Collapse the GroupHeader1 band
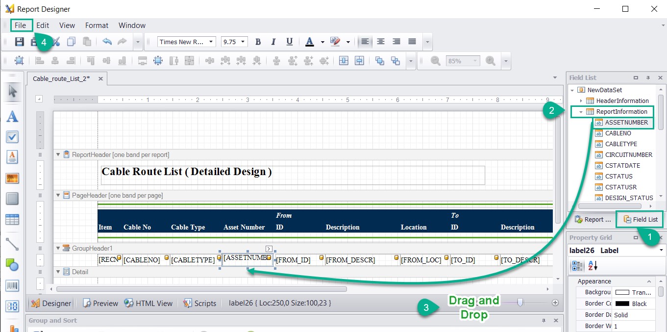The width and height of the screenshot is (667, 332). pos(58,248)
